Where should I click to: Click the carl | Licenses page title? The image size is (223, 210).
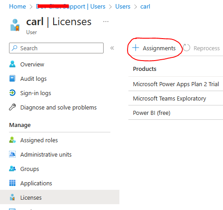tap(59, 22)
